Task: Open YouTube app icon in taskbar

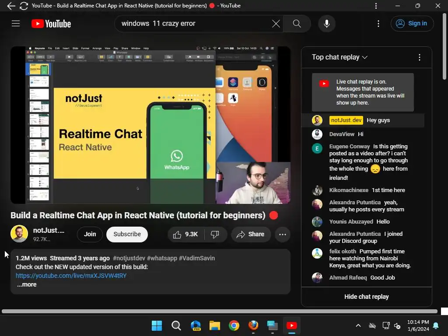Action: click(x=291, y=325)
